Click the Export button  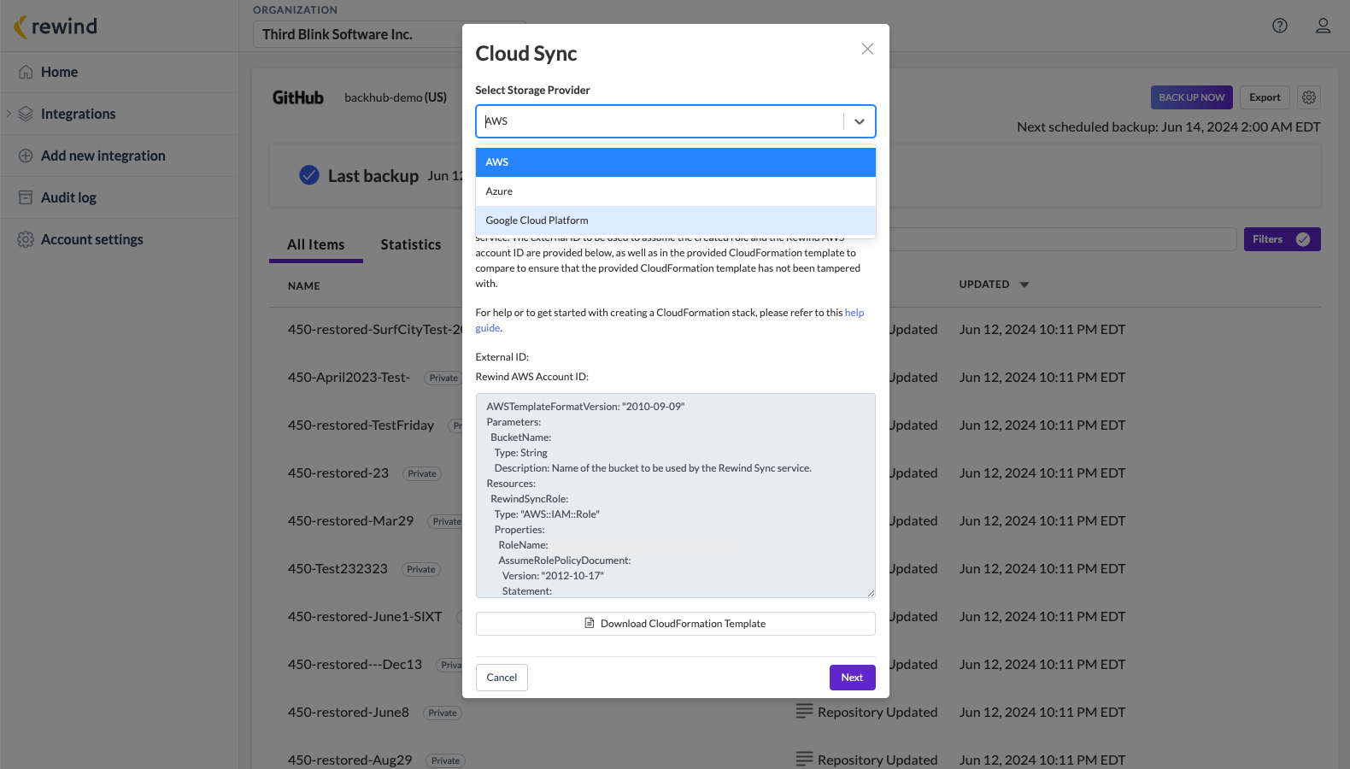[x=1265, y=97]
